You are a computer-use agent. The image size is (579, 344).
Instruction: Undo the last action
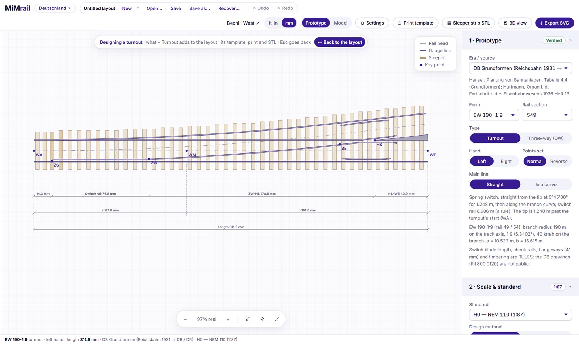(261, 8)
